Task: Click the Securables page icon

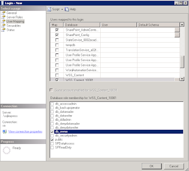Action: tap(3, 26)
